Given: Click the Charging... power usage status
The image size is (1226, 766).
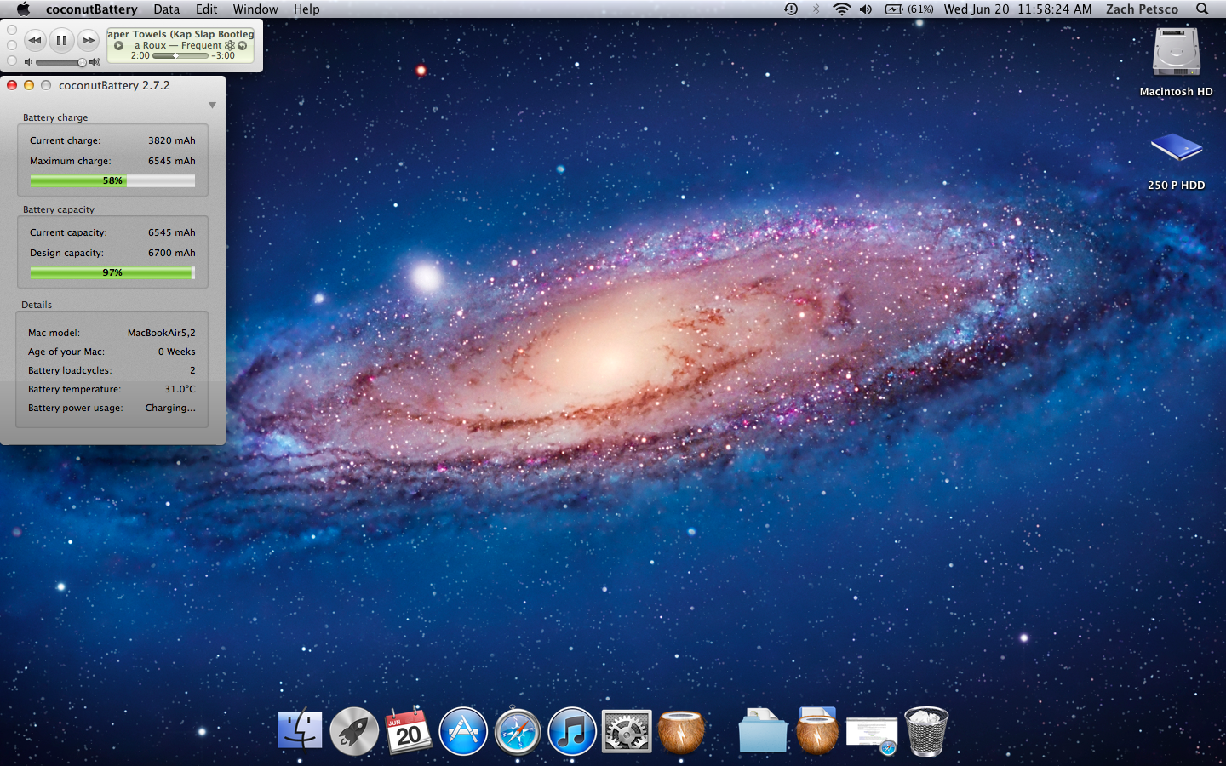Looking at the screenshot, I should (170, 408).
